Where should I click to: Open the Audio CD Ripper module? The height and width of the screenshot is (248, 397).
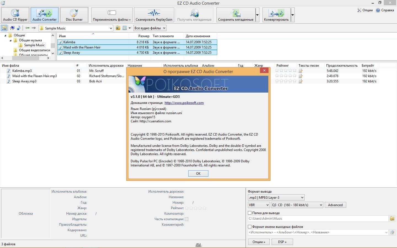[x=15, y=15]
